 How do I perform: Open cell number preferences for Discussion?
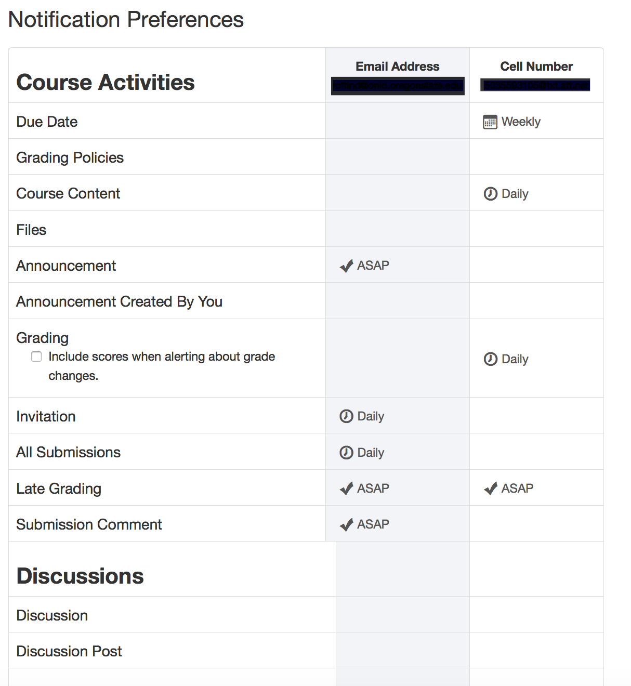click(x=536, y=615)
